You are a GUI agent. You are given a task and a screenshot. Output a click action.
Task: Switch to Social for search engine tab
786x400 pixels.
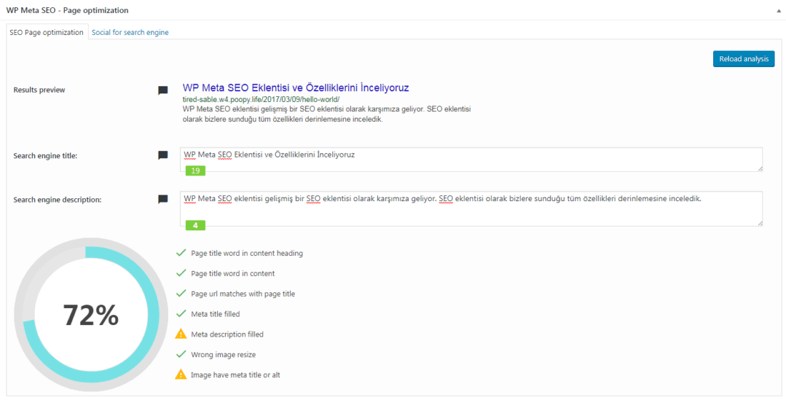tap(130, 33)
